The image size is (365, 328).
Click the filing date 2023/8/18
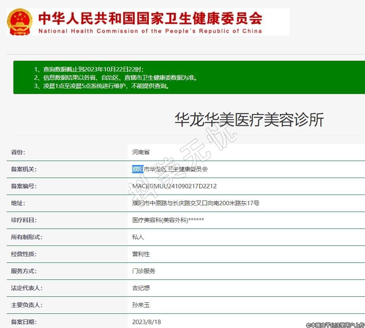coord(146,322)
